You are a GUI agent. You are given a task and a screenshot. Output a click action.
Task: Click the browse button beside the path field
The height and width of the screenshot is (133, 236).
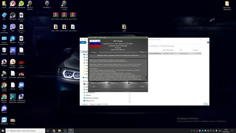click(142, 52)
